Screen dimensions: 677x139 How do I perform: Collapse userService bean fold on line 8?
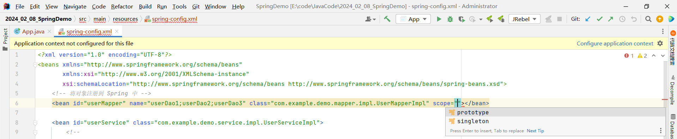coord(35,123)
